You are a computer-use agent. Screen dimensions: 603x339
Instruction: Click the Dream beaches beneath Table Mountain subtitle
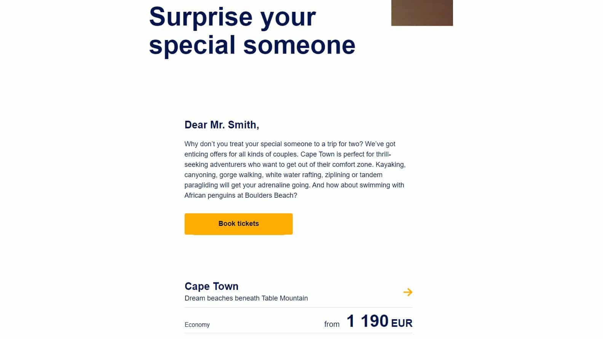(246, 298)
